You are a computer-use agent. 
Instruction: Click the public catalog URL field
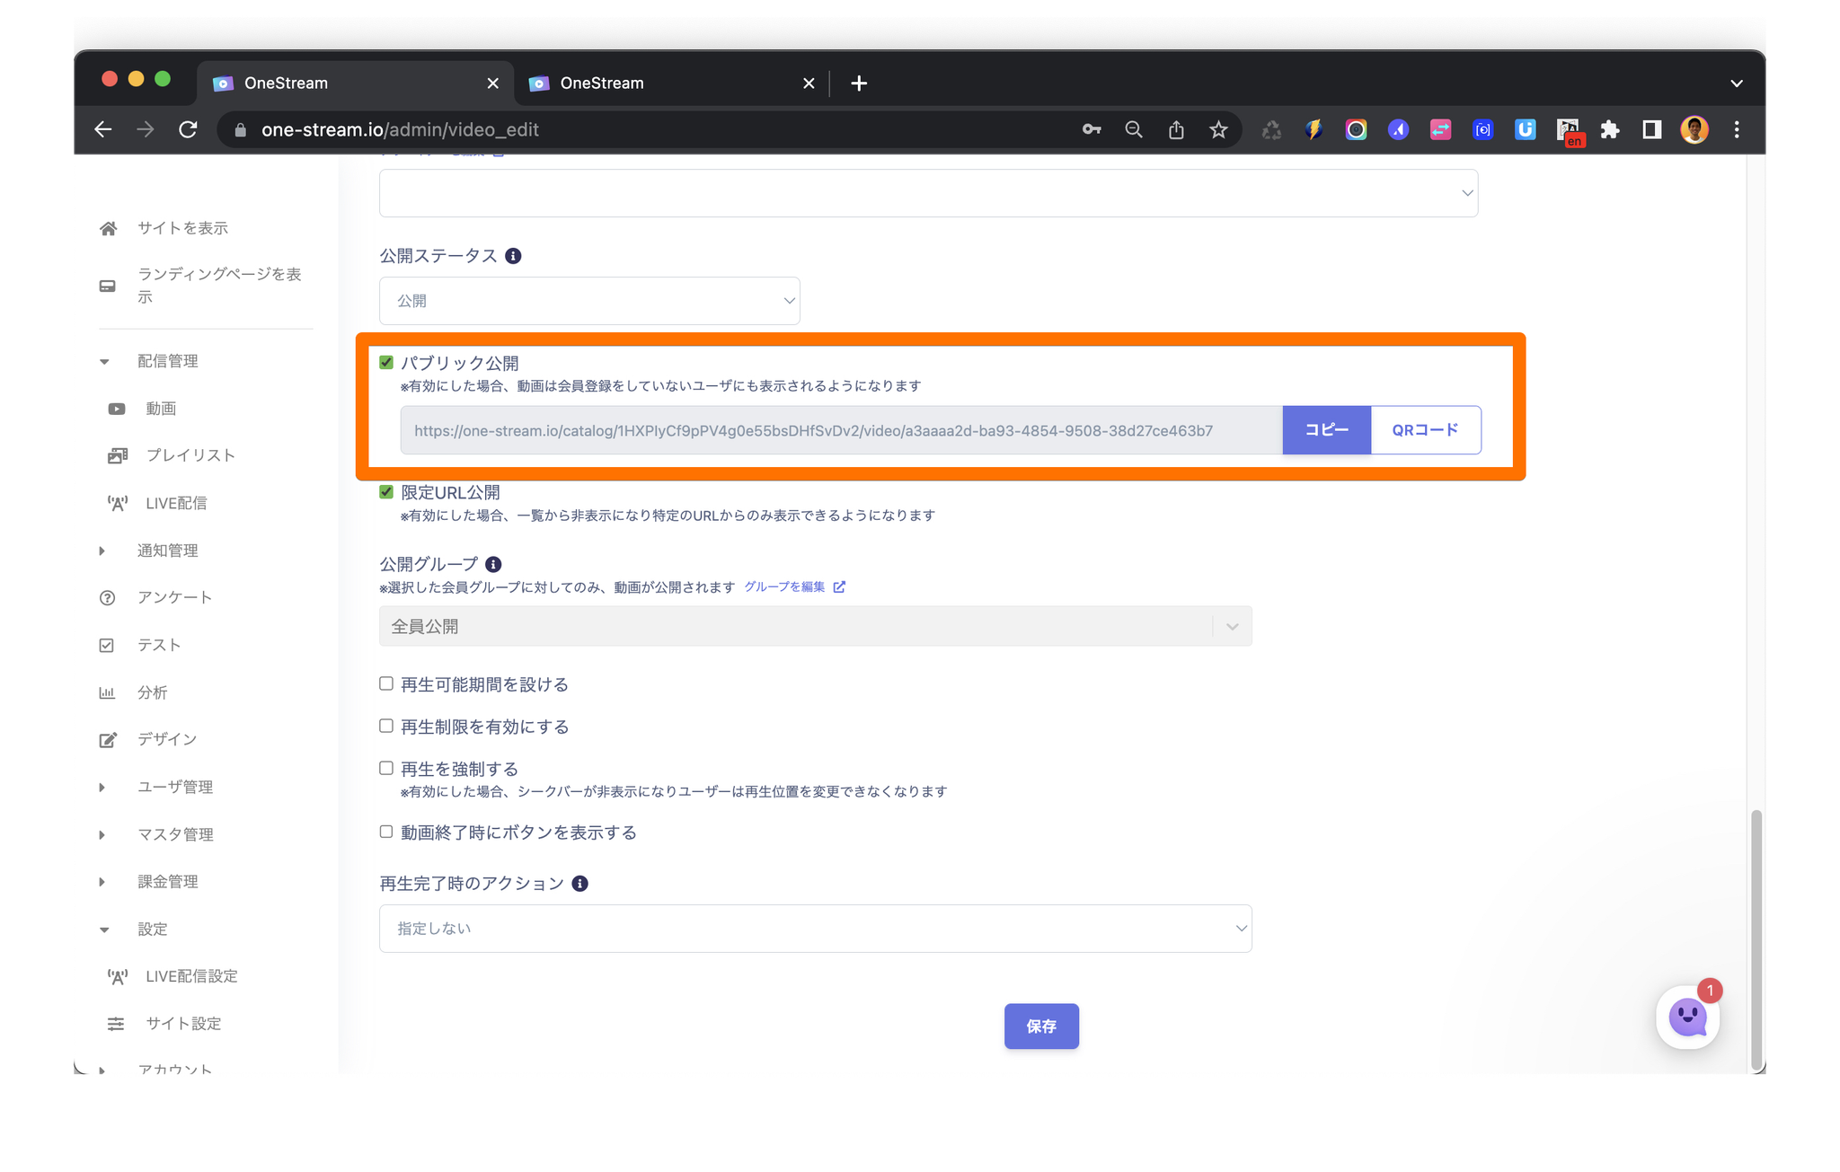point(840,431)
